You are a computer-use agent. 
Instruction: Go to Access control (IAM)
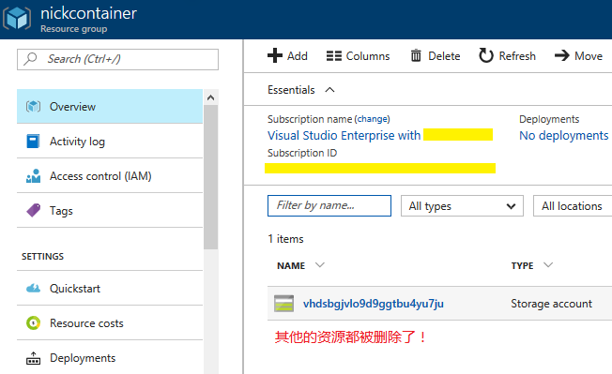[x=110, y=175]
